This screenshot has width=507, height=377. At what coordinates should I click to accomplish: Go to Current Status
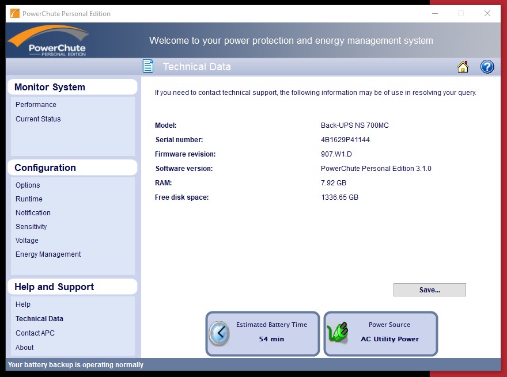(x=38, y=119)
